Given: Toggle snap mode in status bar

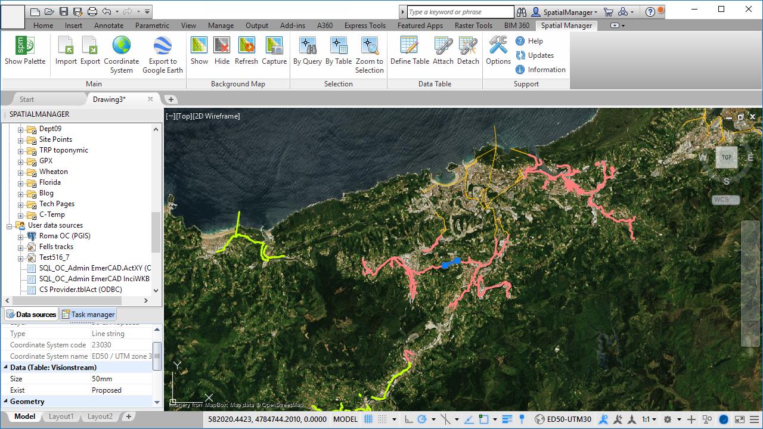Looking at the screenshot, I should [x=382, y=419].
